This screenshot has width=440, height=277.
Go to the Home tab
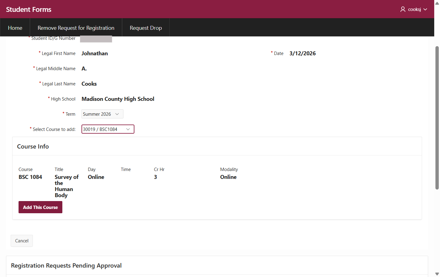coord(15,28)
